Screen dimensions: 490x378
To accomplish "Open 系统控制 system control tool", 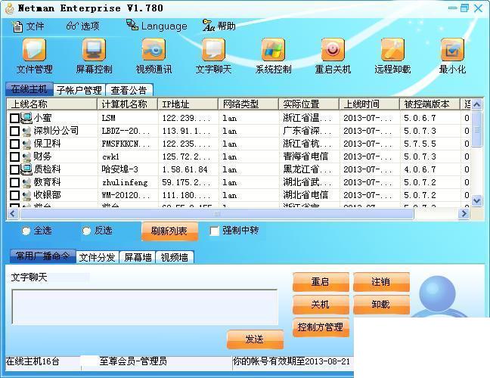I will coord(273,56).
